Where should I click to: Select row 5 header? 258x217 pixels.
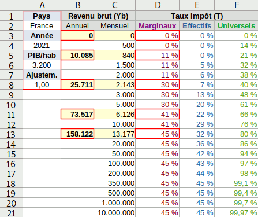point(12,55)
